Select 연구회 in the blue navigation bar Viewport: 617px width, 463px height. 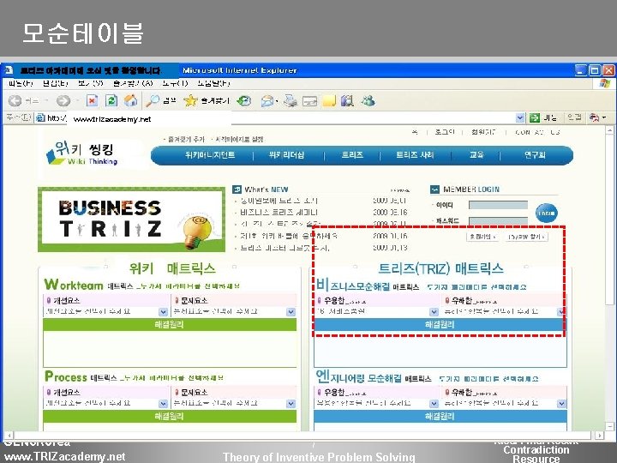tap(535, 155)
